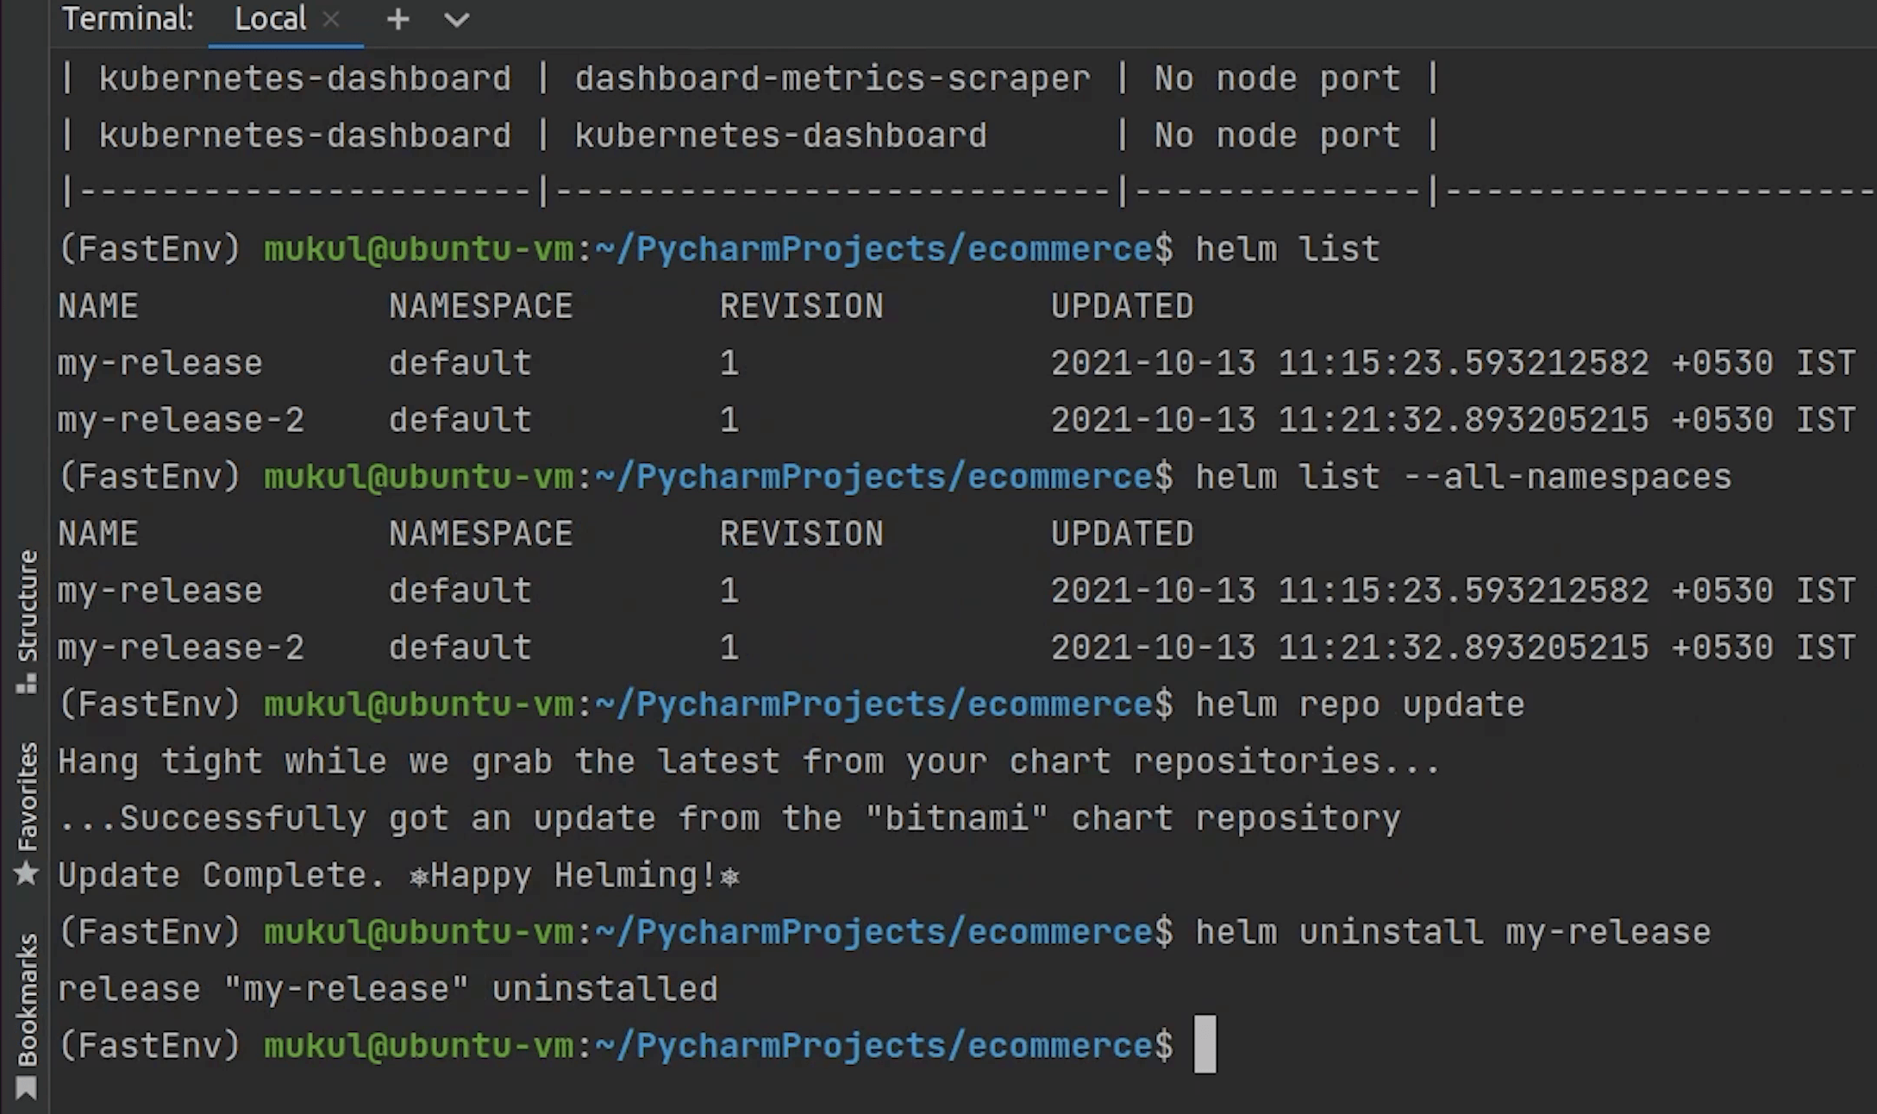1877x1114 pixels.
Task: Click the 'helm list --all-namespaces' command text
Action: [1462, 477]
